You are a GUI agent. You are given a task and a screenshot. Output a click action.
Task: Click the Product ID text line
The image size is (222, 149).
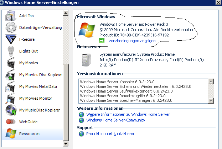pos(134,35)
